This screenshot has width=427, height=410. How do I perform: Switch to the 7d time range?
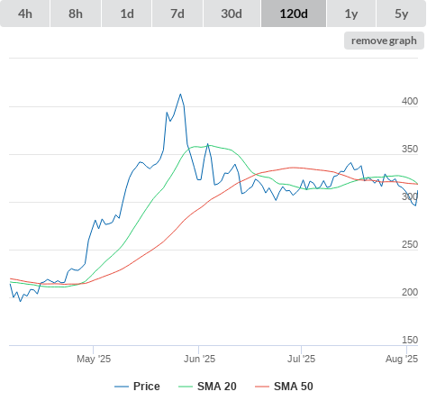point(177,14)
